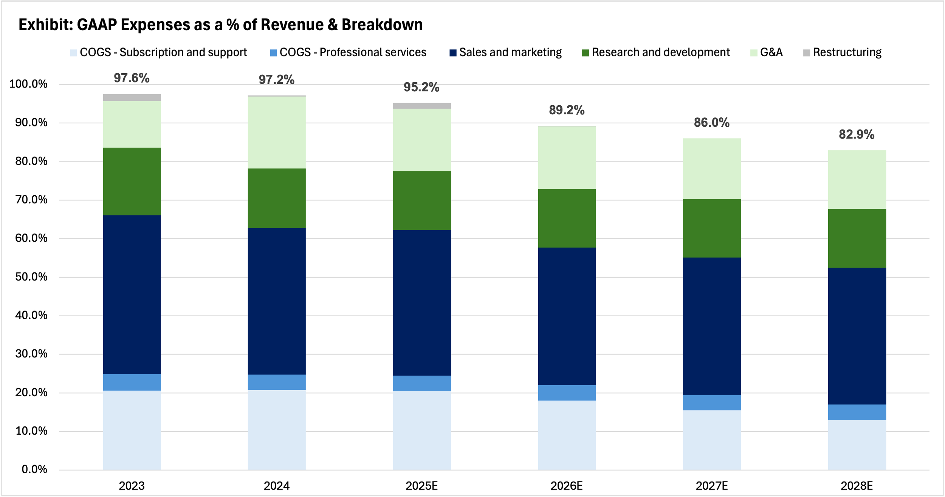Screen dimensions: 945x497
Task: Click the 97.6% total label above 2023
Action: pyautogui.click(x=132, y=78)
